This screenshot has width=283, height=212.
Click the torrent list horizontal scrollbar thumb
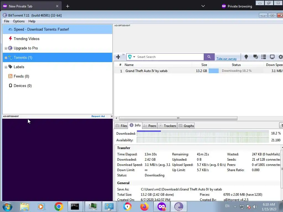178,118
